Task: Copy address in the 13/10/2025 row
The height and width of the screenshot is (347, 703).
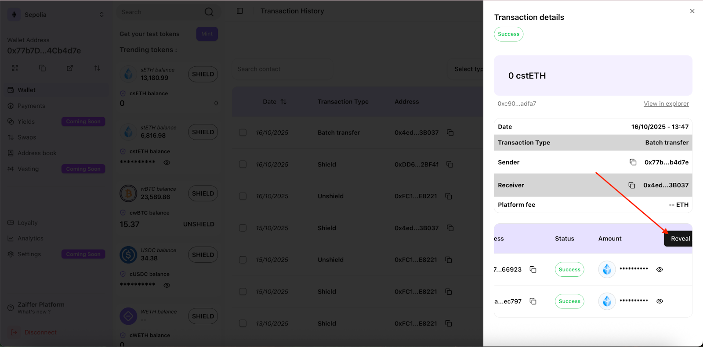Action: pyautogui.click(x=449, y=323)
